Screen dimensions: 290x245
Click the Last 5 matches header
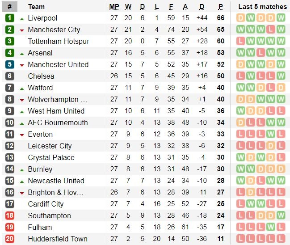262,7
